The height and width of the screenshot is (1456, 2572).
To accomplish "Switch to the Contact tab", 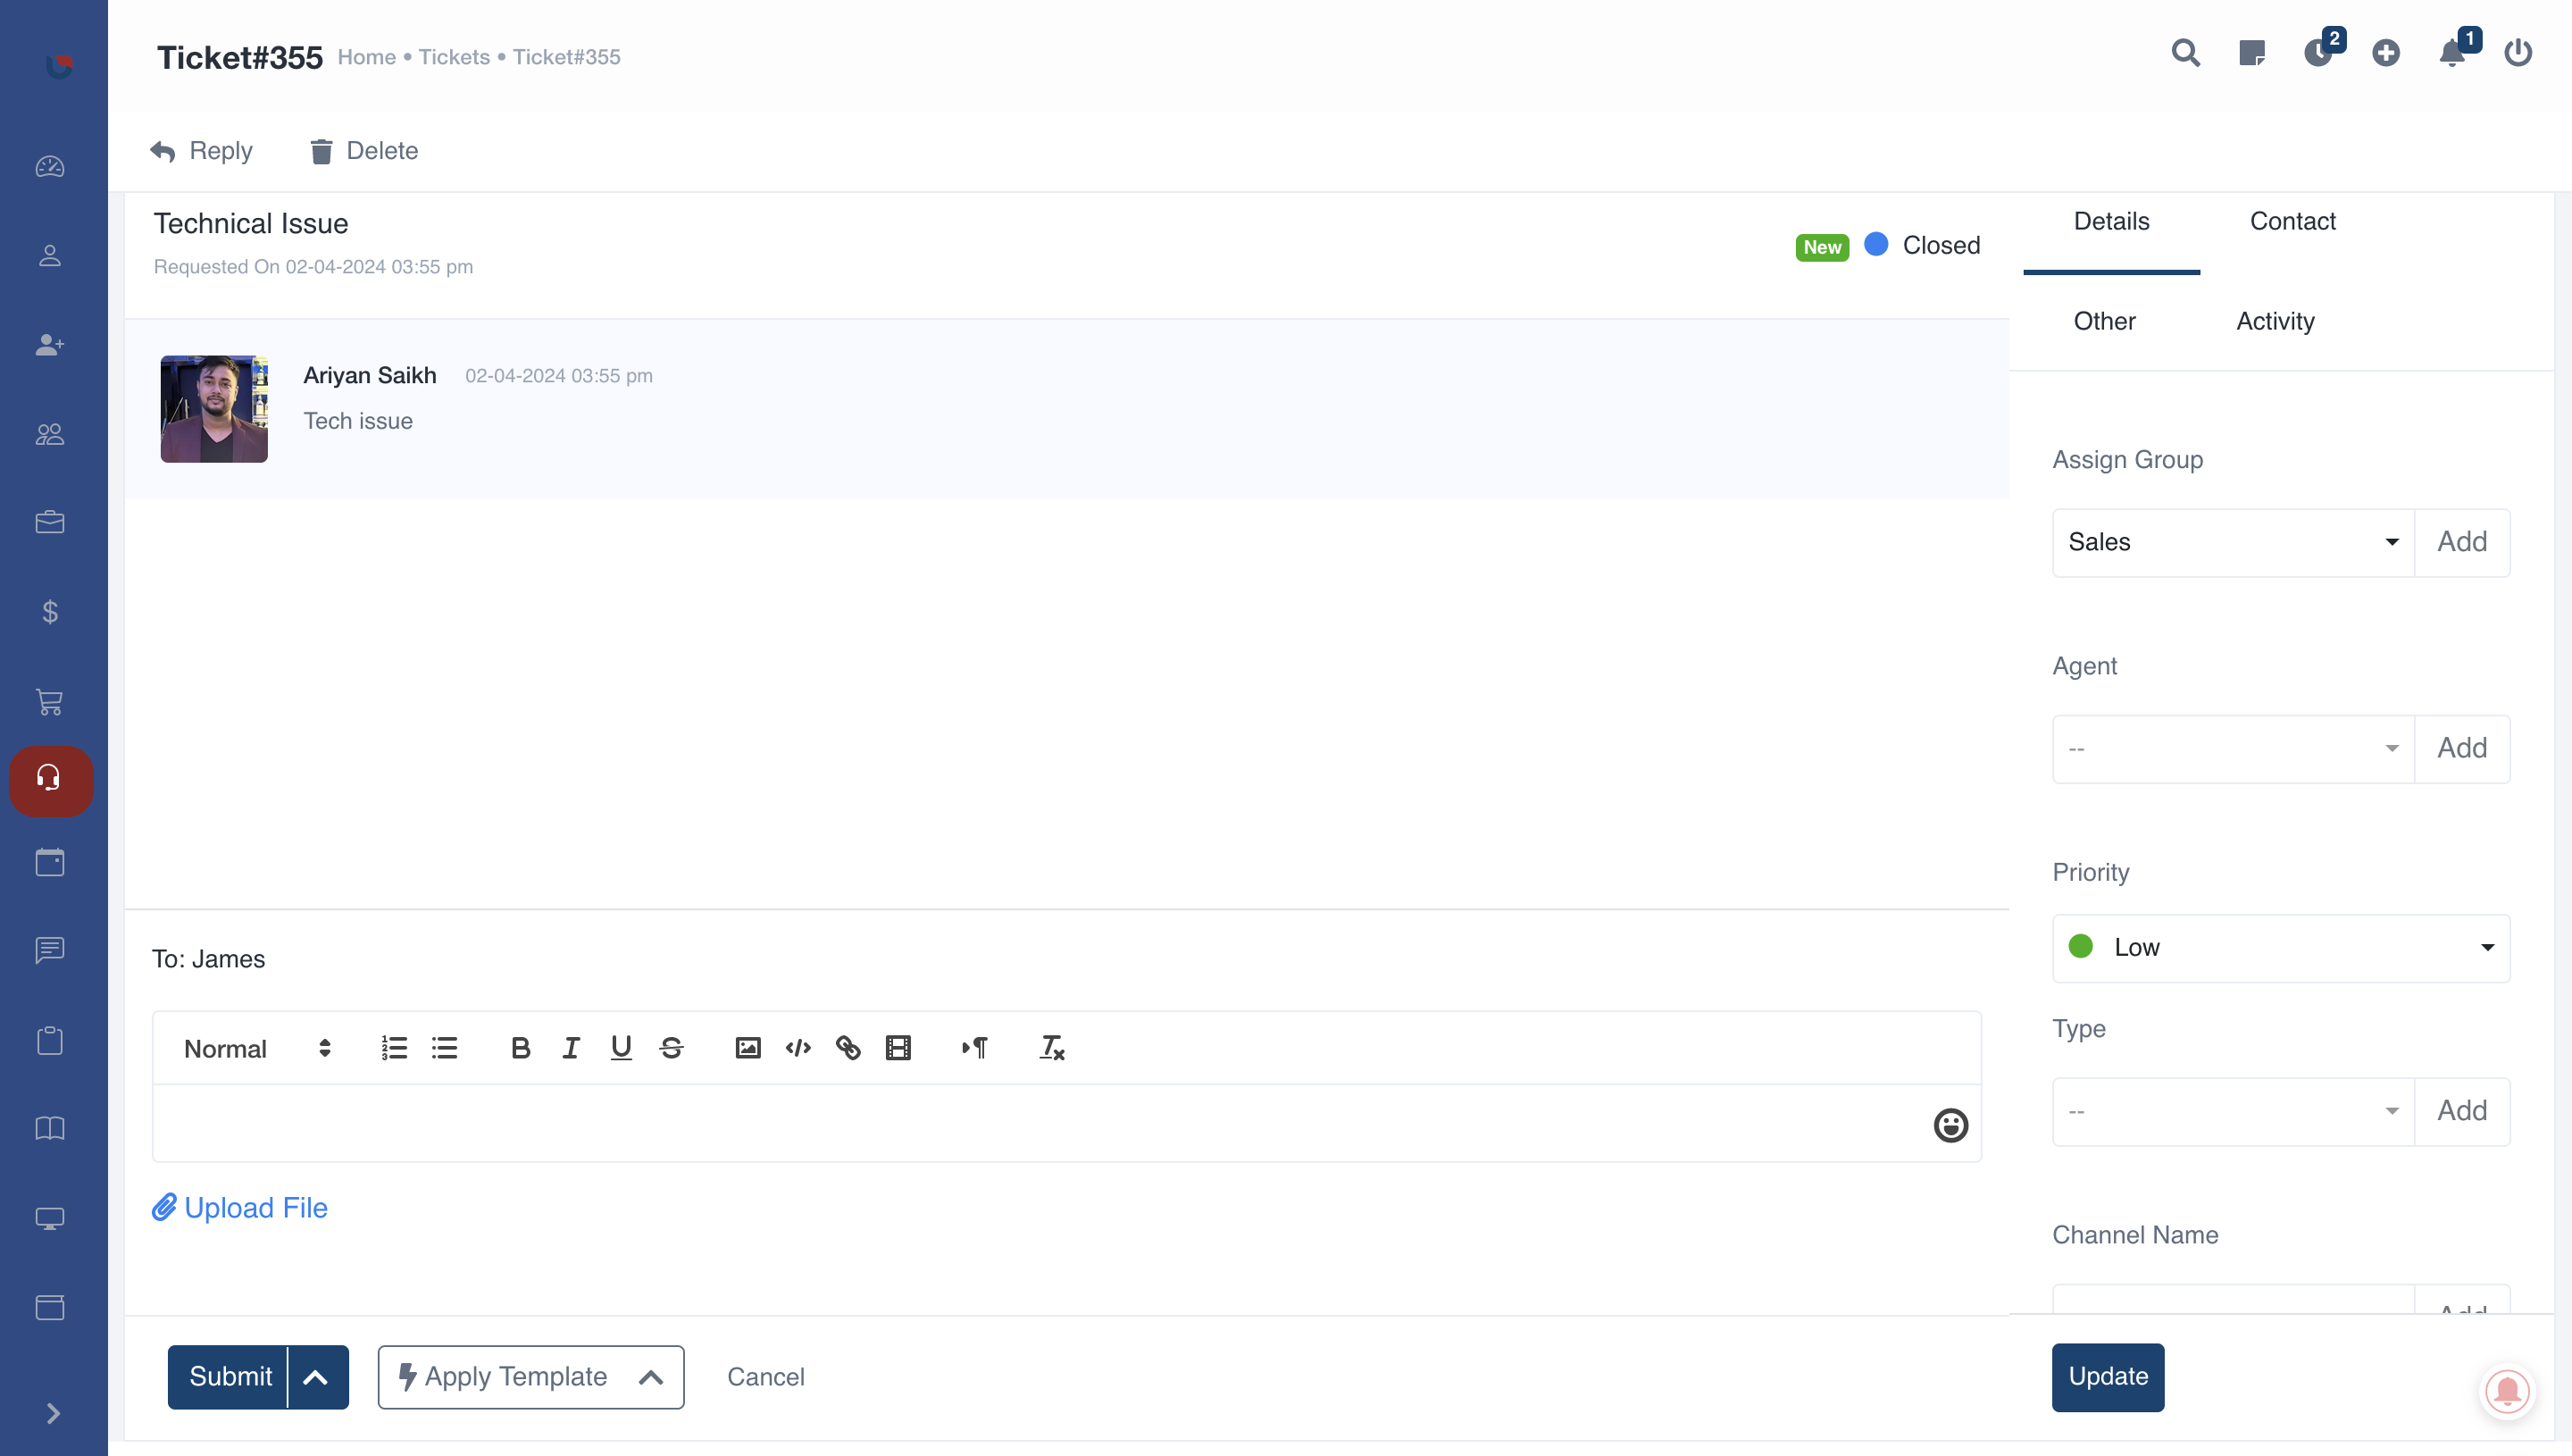I will (x=2292, y=221).
